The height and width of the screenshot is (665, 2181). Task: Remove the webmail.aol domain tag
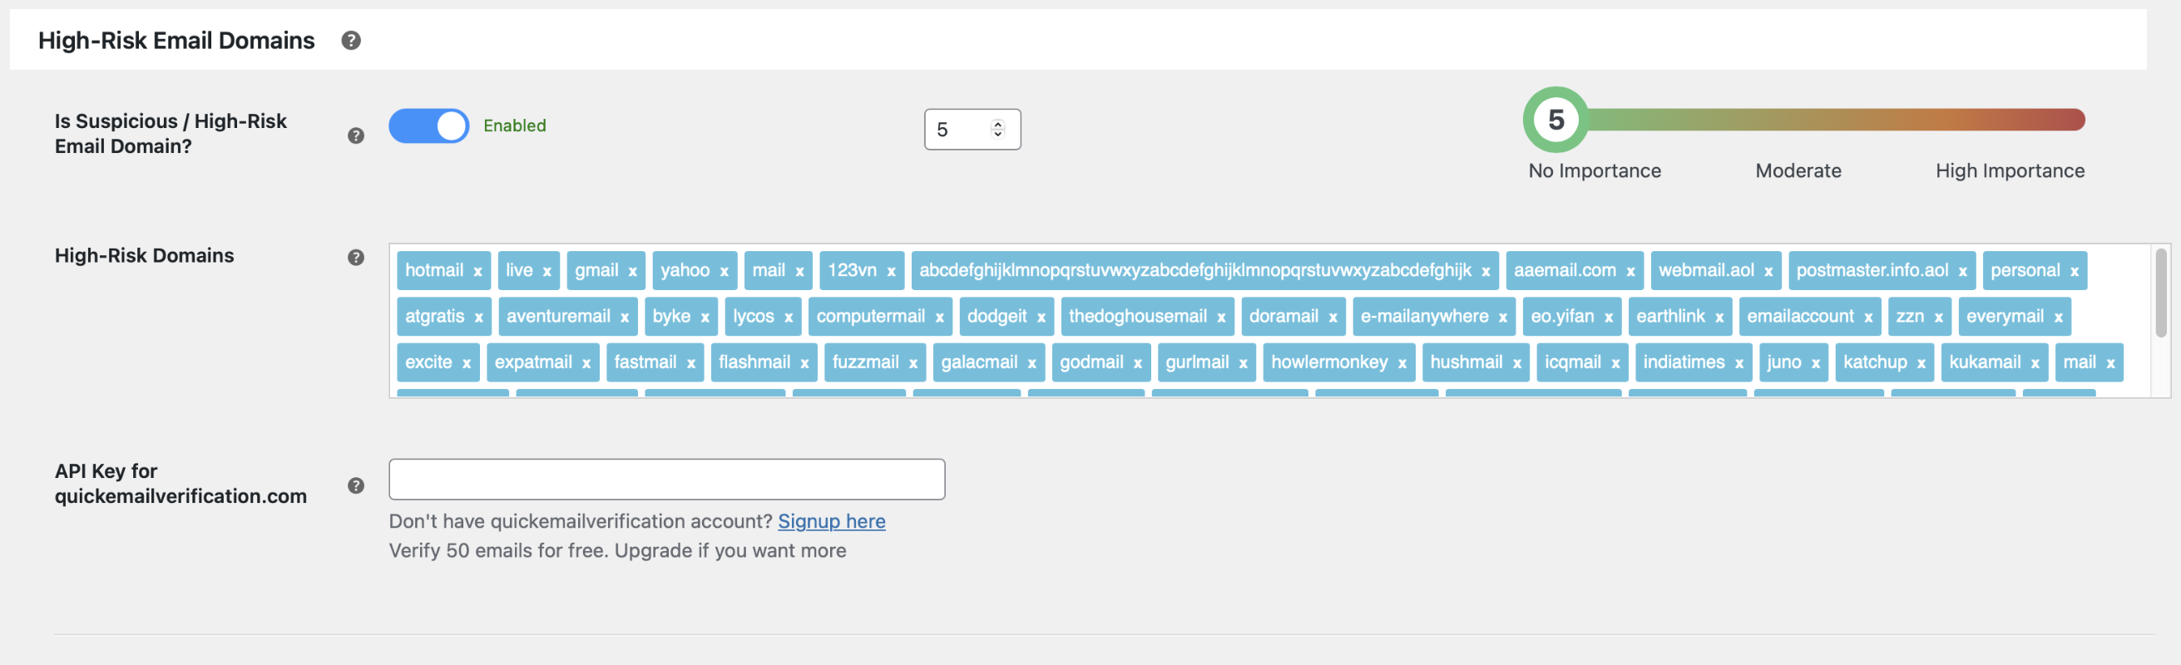1768,272
